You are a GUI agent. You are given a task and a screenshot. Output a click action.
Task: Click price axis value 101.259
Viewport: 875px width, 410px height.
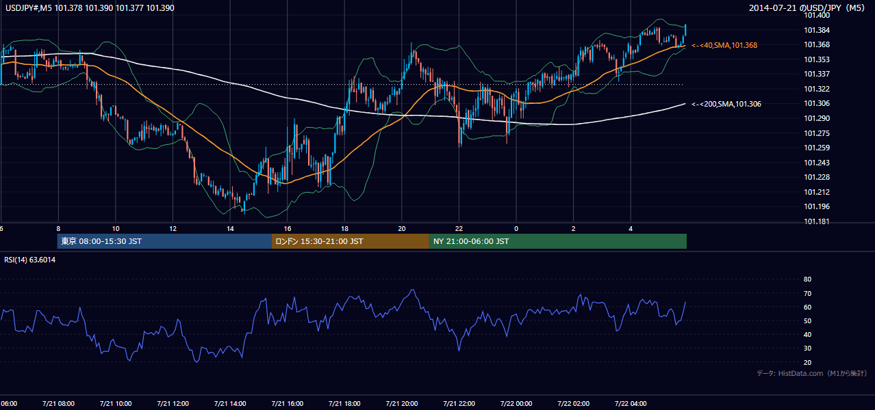(x=817, y=148)
